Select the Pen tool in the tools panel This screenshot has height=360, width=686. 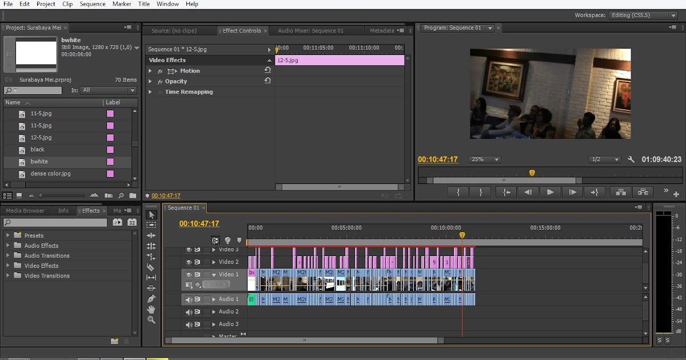click(151, 298)
